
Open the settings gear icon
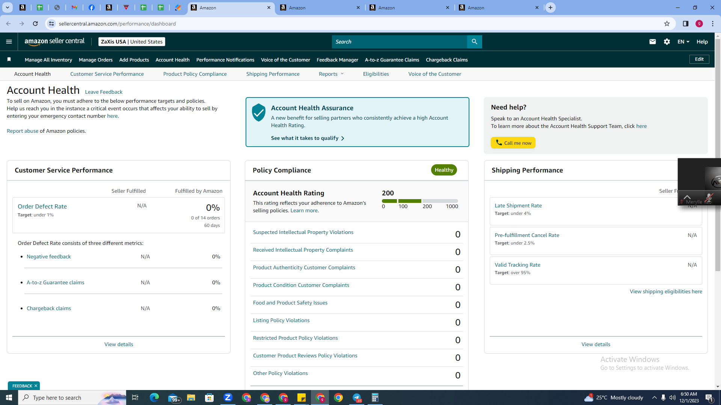click(x=667, y=42)
